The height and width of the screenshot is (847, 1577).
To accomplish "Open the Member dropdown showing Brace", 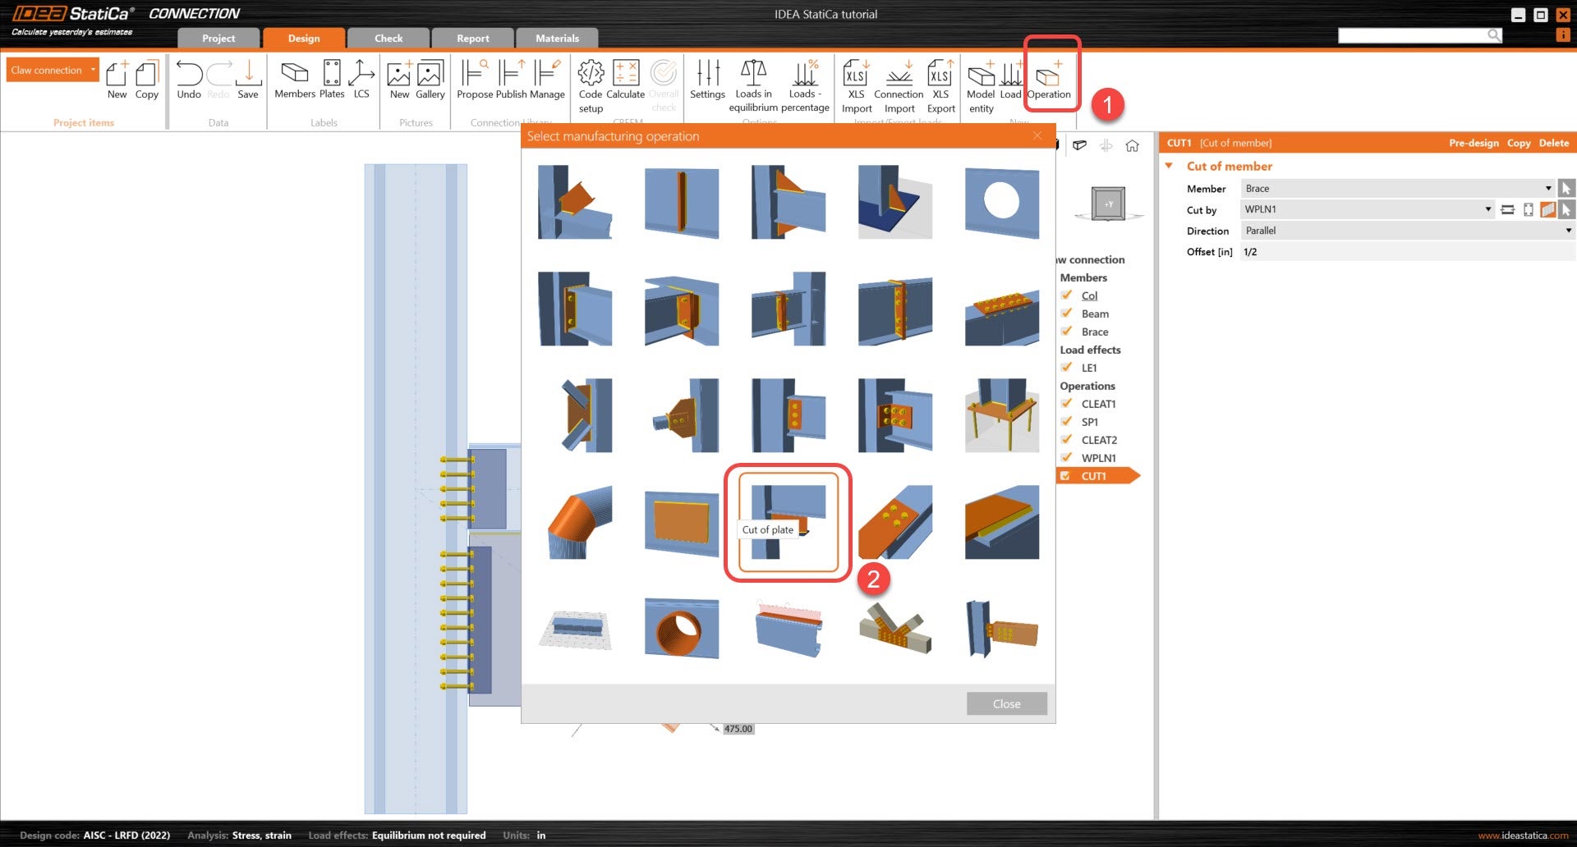I will tap(1396, 189).
